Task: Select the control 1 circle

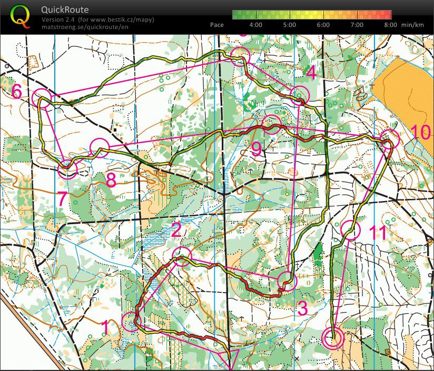Action: coord(132,322)
